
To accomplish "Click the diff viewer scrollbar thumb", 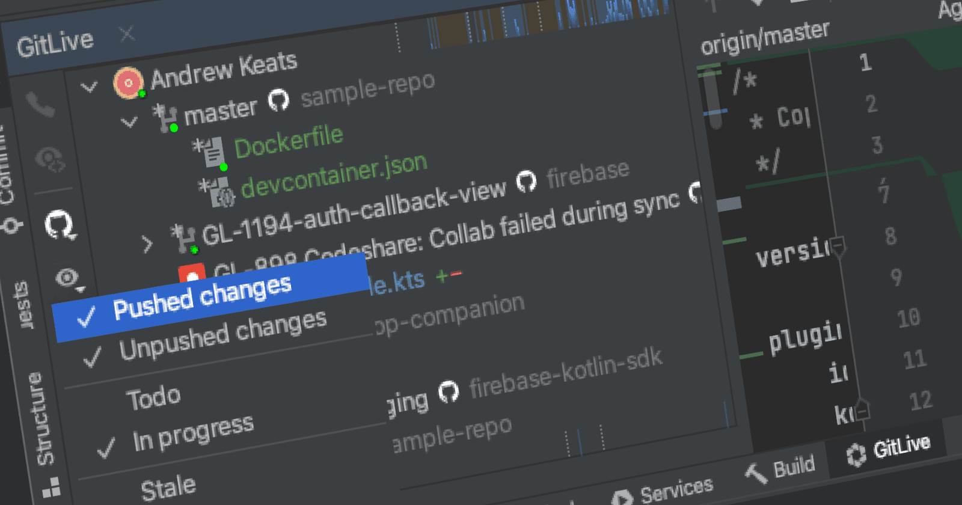I will pyautogui.click(x=712, y=99).
